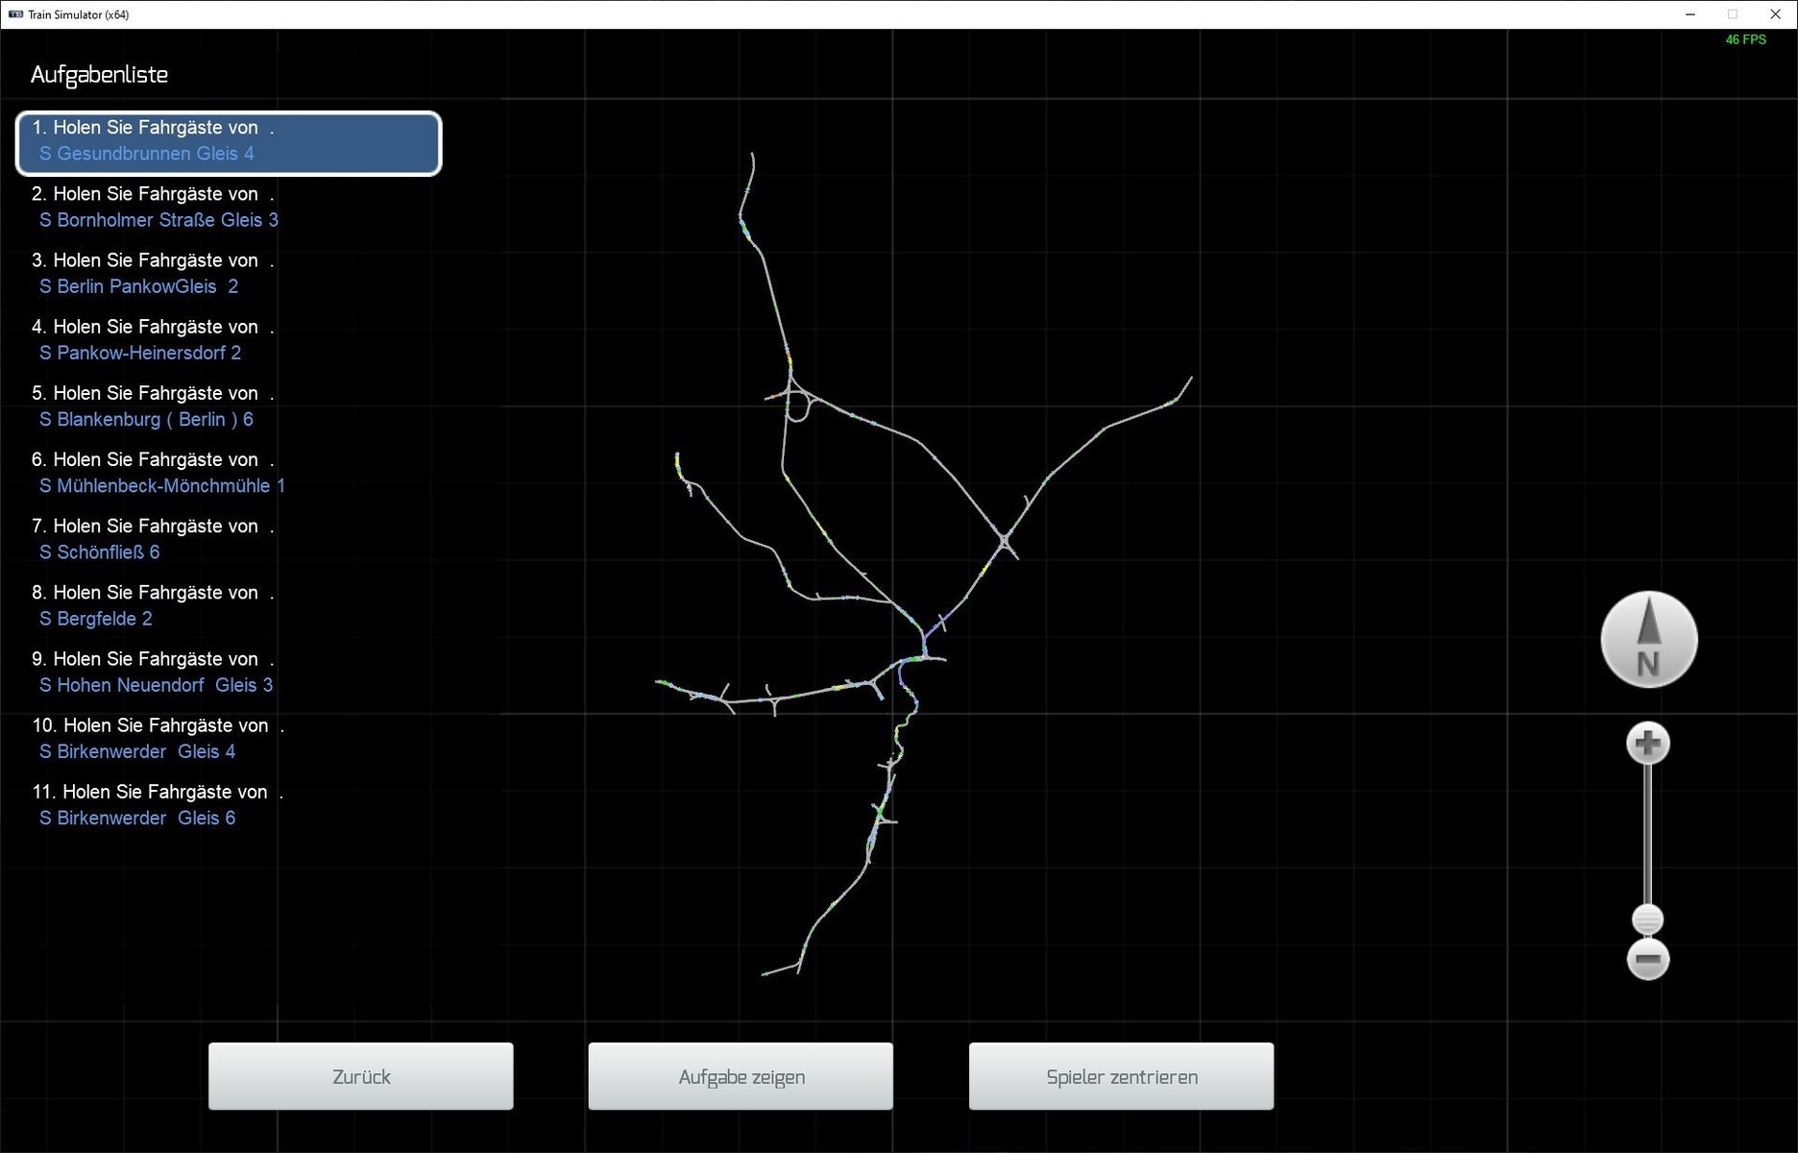This screenshot has width=1798, height=1153.
Task: Click the Aufgabe zeigen button
Action: coord(741,1076)
